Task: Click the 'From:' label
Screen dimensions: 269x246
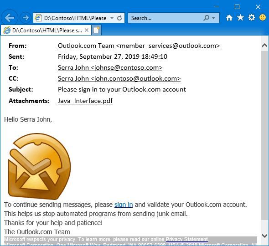Action: (18, 46)
